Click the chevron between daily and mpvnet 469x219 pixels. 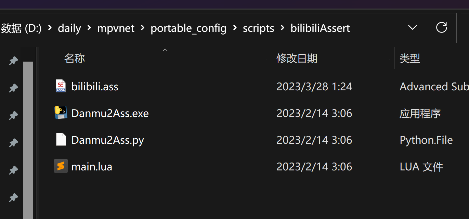pos(90,28)
